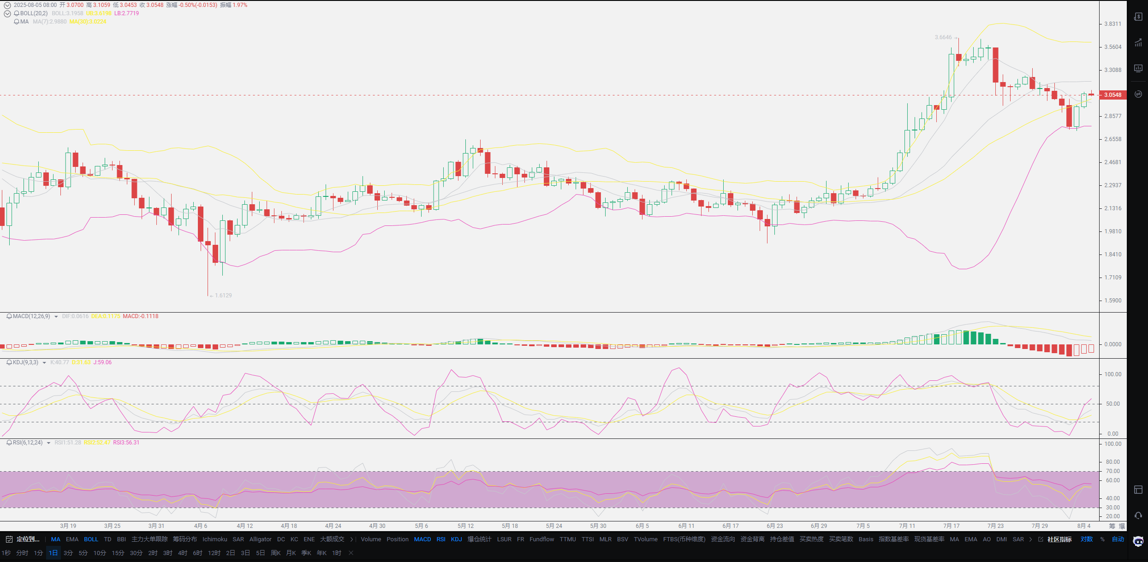Select the 1日 timeframe tab
The width and height of the screenshot is (1148, 562).
tap(54, 553)
